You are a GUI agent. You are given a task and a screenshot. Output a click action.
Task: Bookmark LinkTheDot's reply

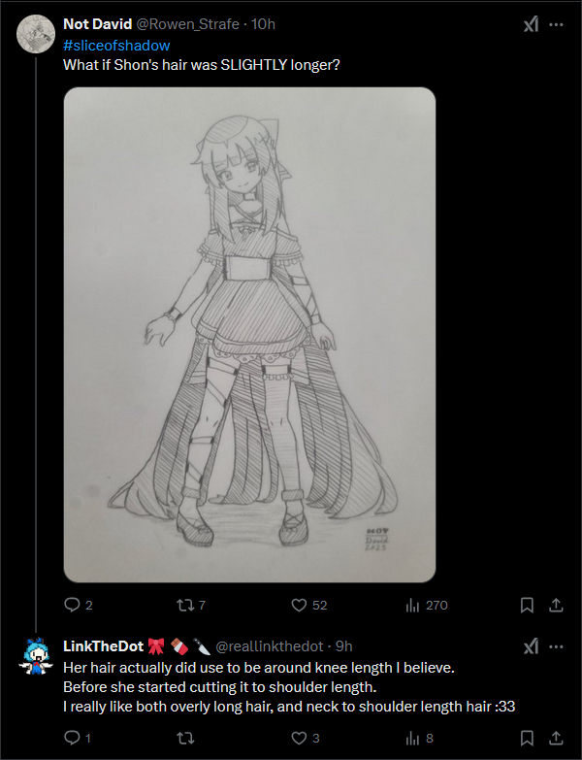[527, 739]
